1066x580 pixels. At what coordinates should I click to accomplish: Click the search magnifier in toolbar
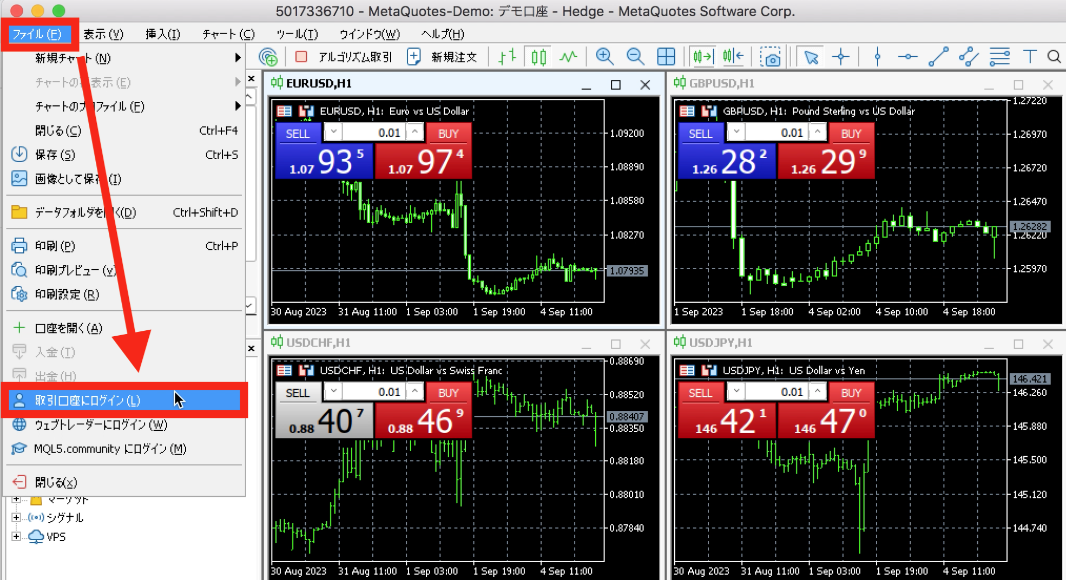pos(1054,57)
